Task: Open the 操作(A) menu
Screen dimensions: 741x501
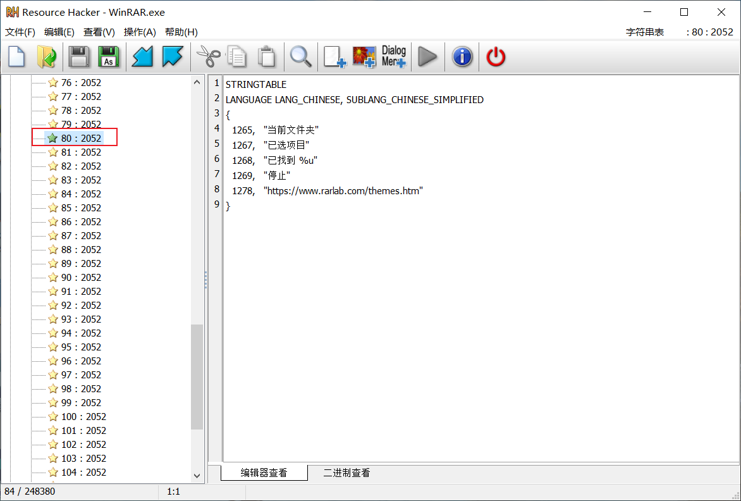Action: click(x=140, y=32)
